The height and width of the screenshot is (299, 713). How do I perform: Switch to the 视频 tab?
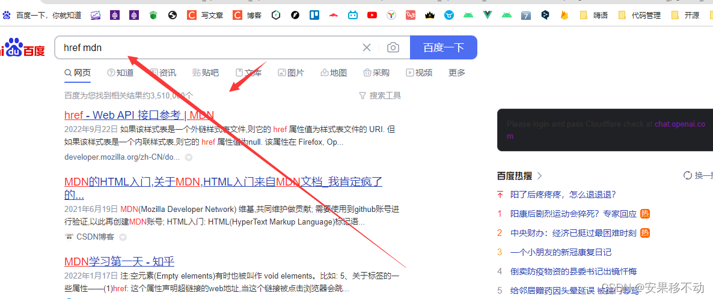419,73
